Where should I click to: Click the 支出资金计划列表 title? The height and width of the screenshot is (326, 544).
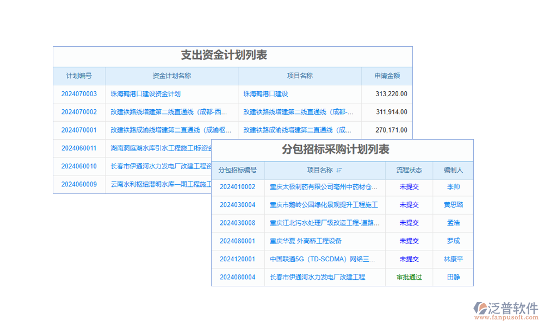[225, 55]
